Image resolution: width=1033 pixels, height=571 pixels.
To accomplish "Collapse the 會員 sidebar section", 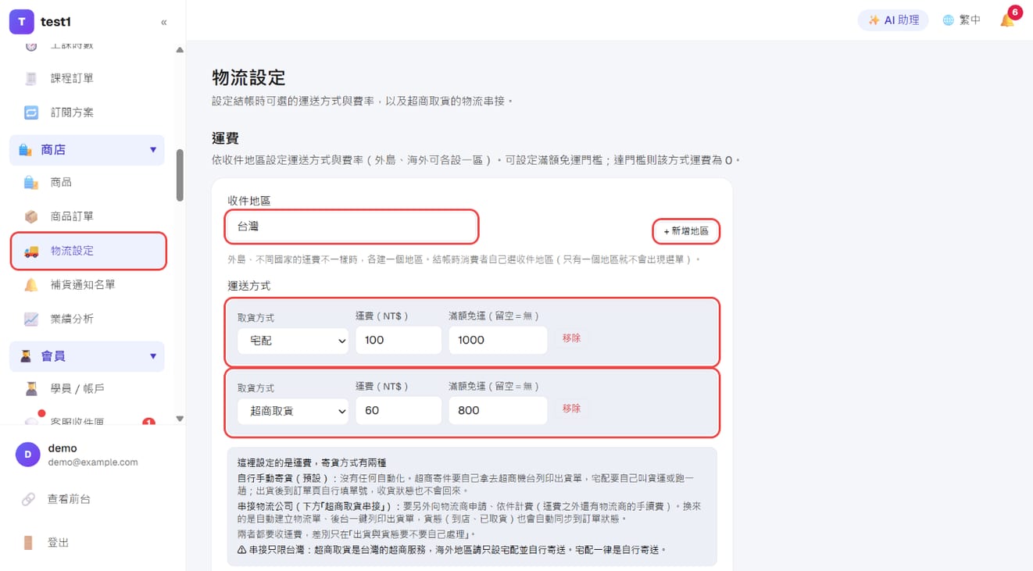I will (88, 356).
